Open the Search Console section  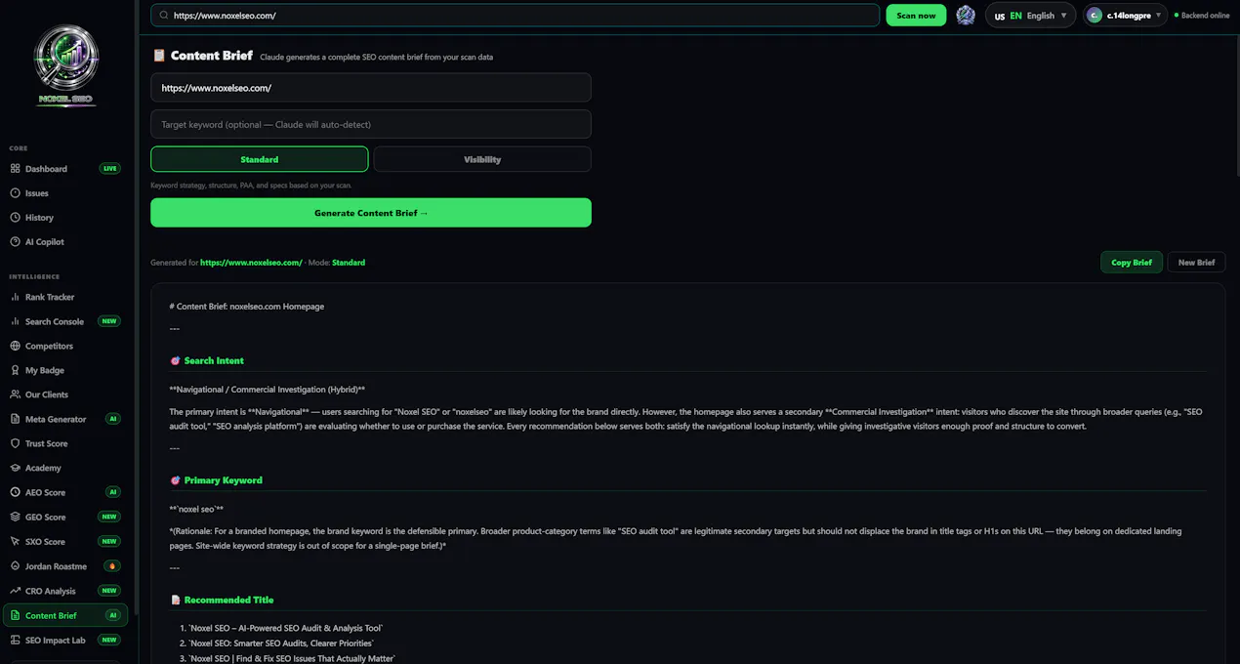64,321
